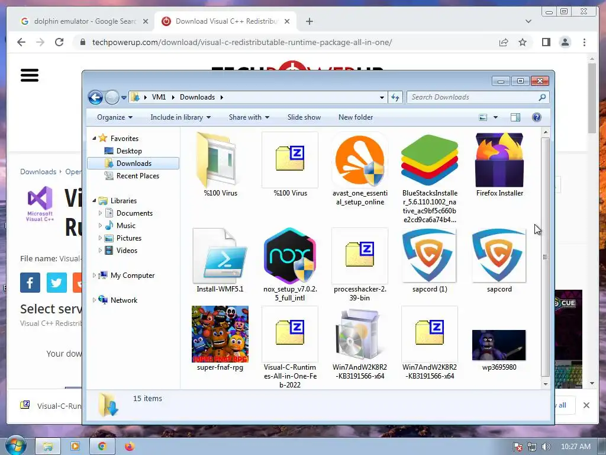
Task: Expand the Network node
Action: (94, 300)
